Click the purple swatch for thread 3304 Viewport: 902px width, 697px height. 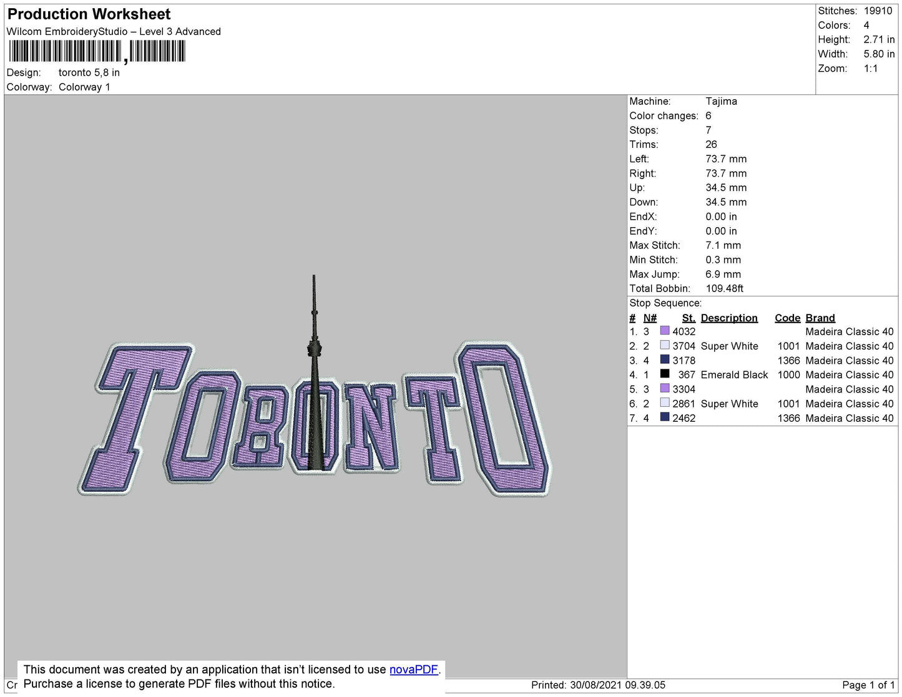[x=665, y=389]
